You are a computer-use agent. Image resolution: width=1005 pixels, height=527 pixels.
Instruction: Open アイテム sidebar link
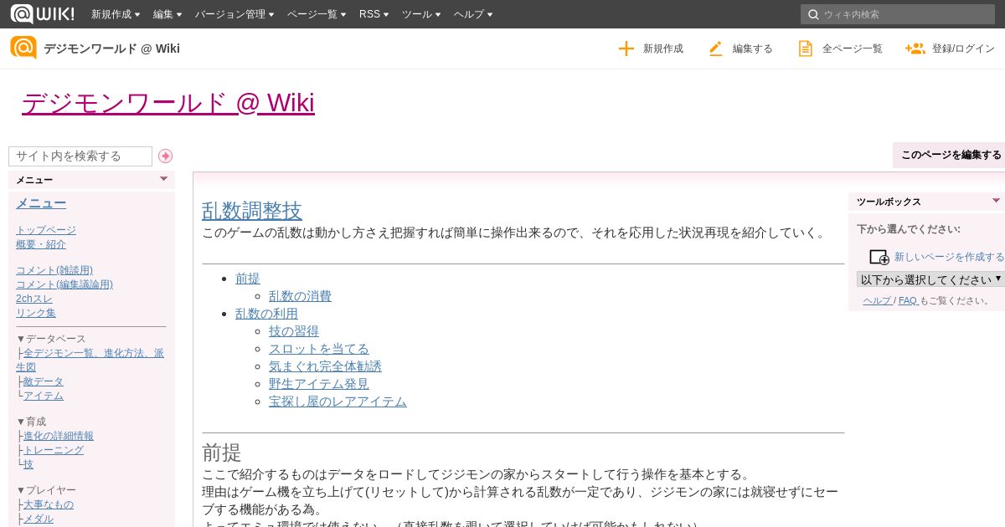click(x=44, y=396)
